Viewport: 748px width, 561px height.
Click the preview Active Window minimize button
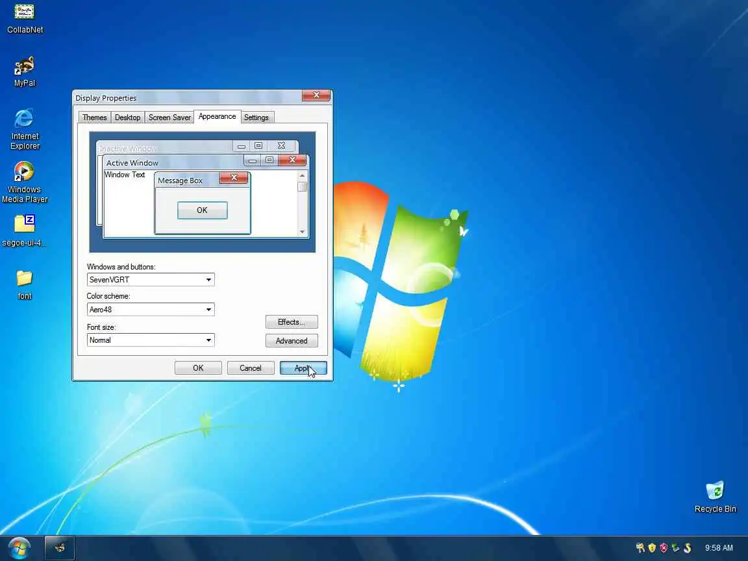point(253,160)
